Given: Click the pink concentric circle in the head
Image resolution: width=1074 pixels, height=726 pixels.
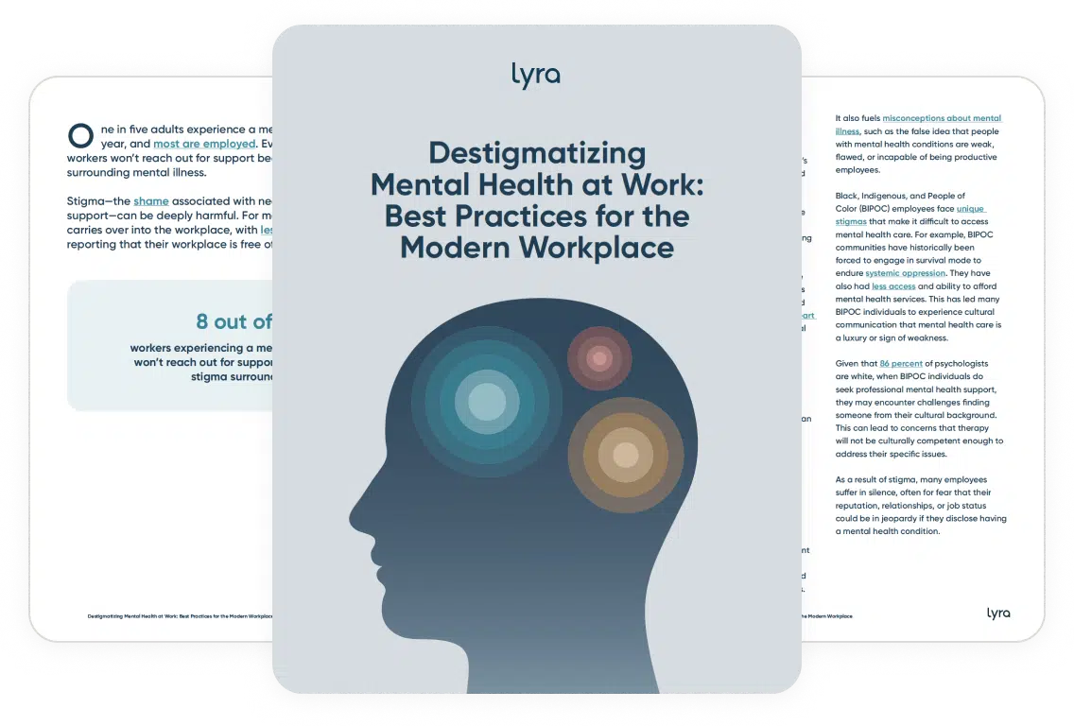Looking at the screenshot, I should pos(599,358).
